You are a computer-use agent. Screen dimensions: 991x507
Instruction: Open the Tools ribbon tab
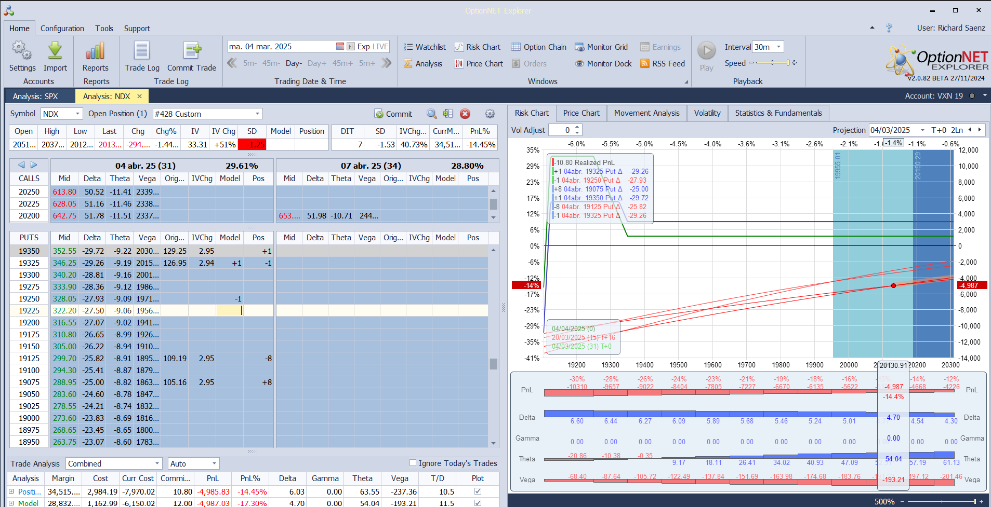pyautogui.click(x=104, y=28)
